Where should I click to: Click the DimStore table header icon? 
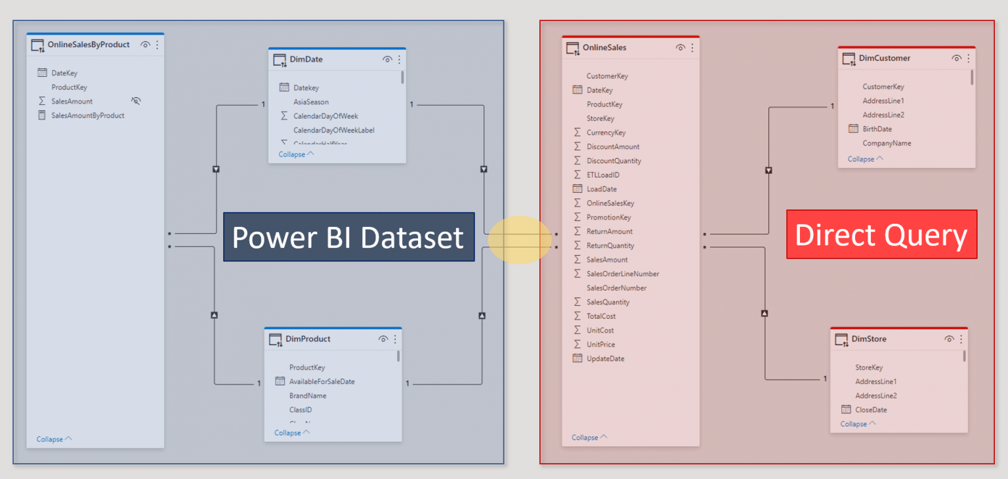tap(842, 339)
